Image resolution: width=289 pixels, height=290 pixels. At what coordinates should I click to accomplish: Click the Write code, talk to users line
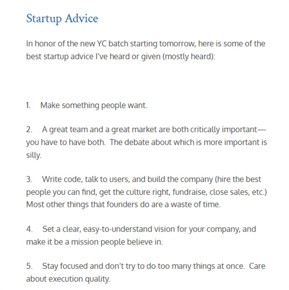151,180
